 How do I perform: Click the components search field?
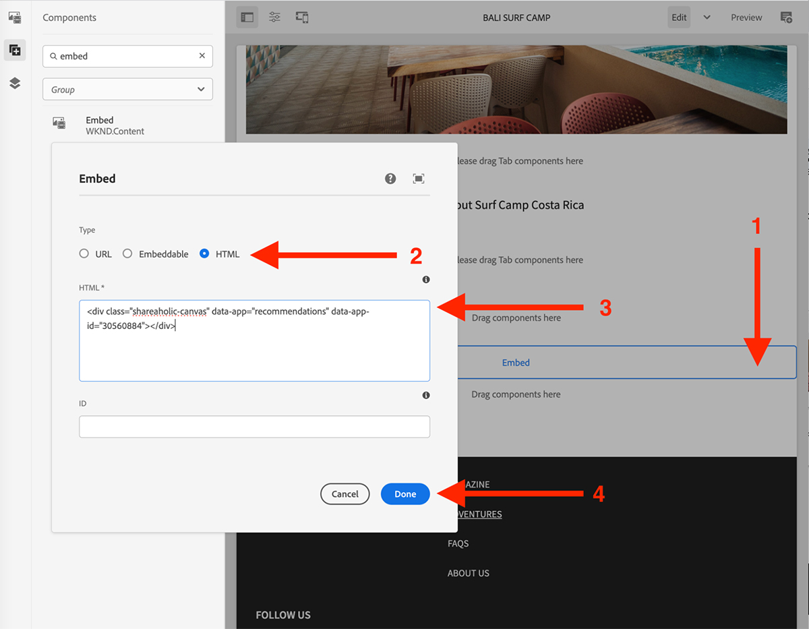(127, 56)
